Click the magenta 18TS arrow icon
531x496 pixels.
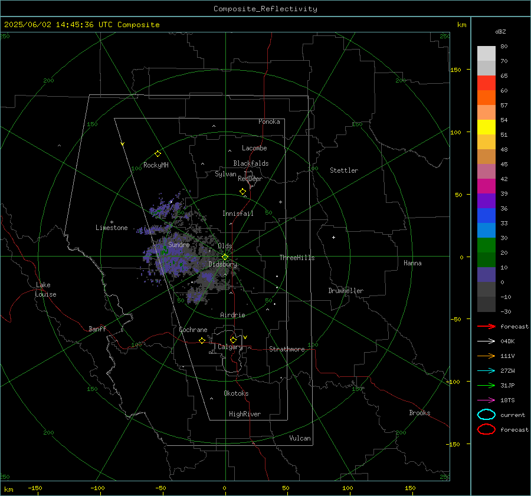(486, 400)
